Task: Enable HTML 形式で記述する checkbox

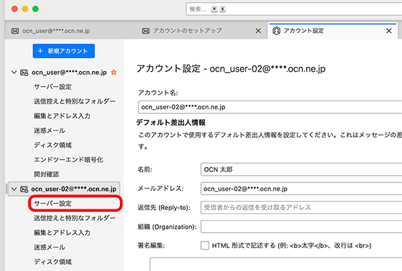Action: [x=205, y=246]
